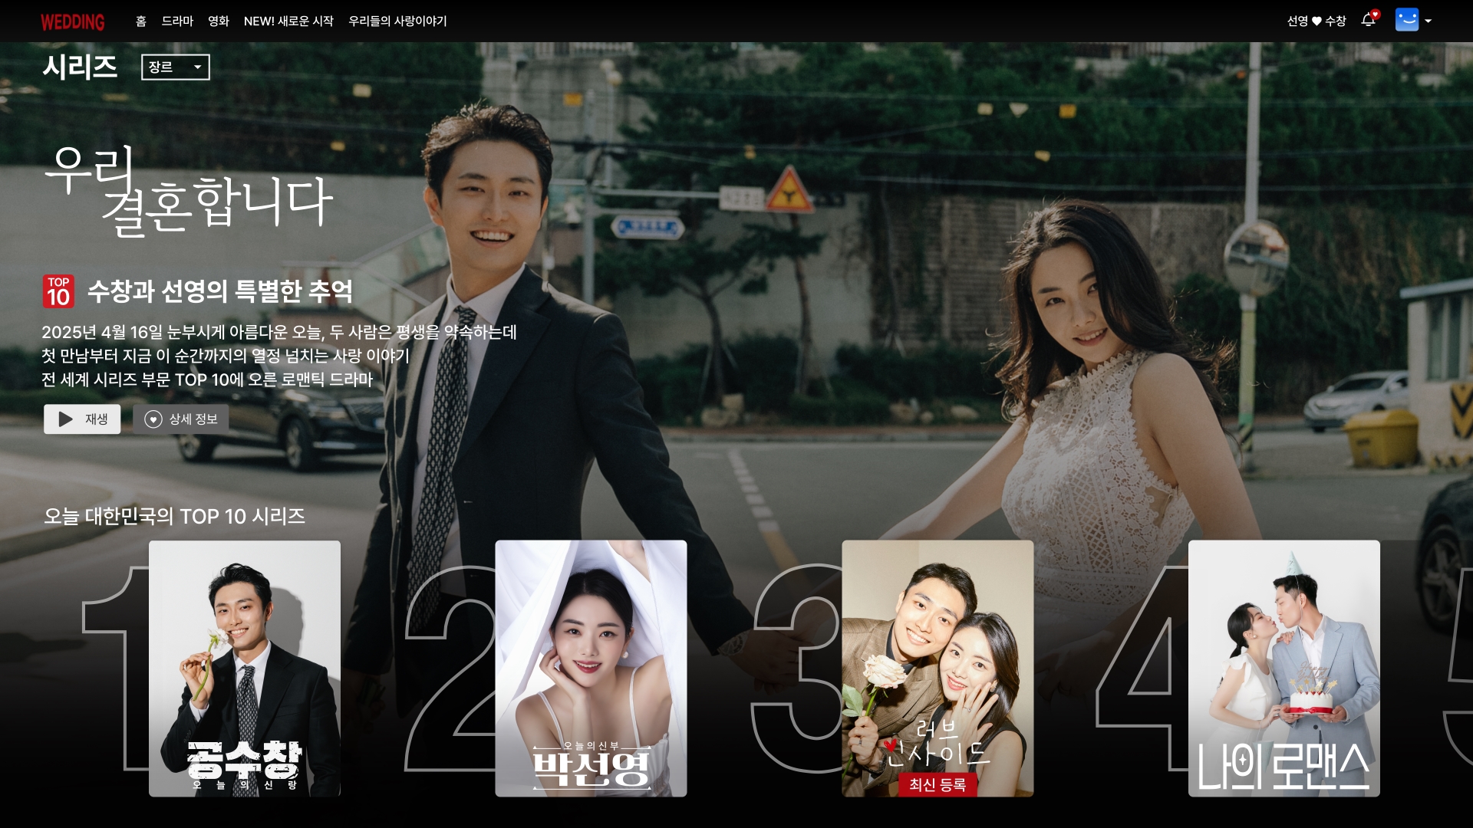Open the 공수창 rank 1 poster
This screenshot has width=1473, height=828.
click(x=245, y=669)
